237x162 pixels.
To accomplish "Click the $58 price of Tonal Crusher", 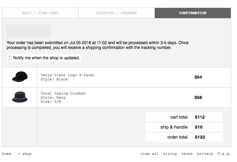I will 198,97.
